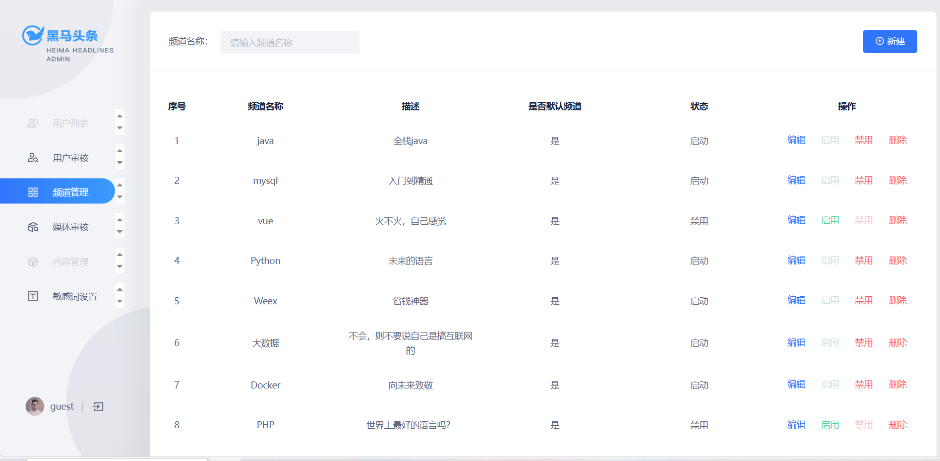This screenshot has width=940, height=461.
Task: Delete the PHP channel
Action: click(898, 425)
